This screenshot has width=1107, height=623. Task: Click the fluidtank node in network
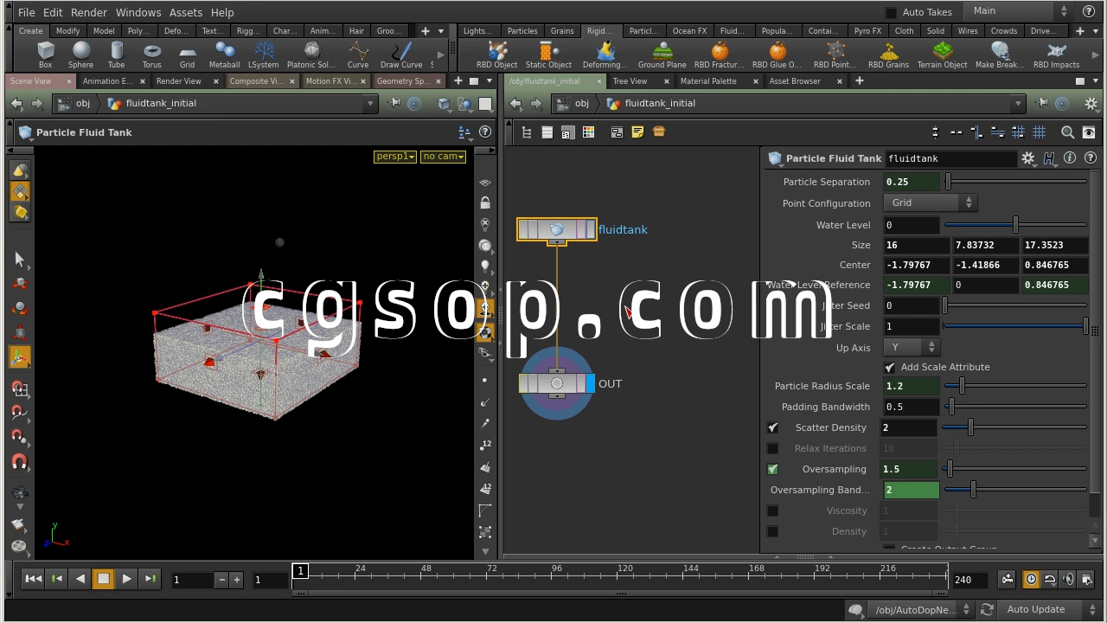point(557,229)
